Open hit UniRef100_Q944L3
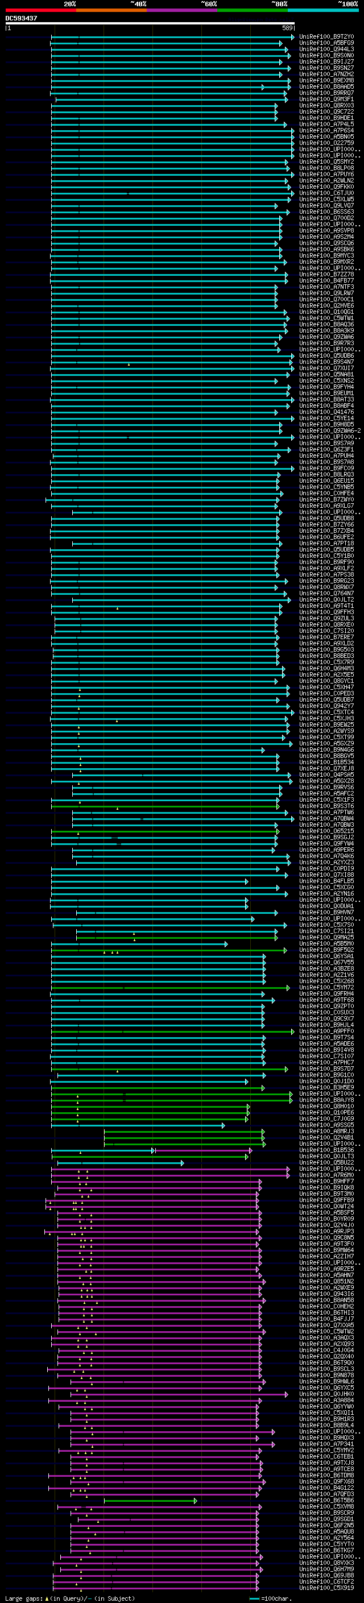 click(x=326, y=49)
